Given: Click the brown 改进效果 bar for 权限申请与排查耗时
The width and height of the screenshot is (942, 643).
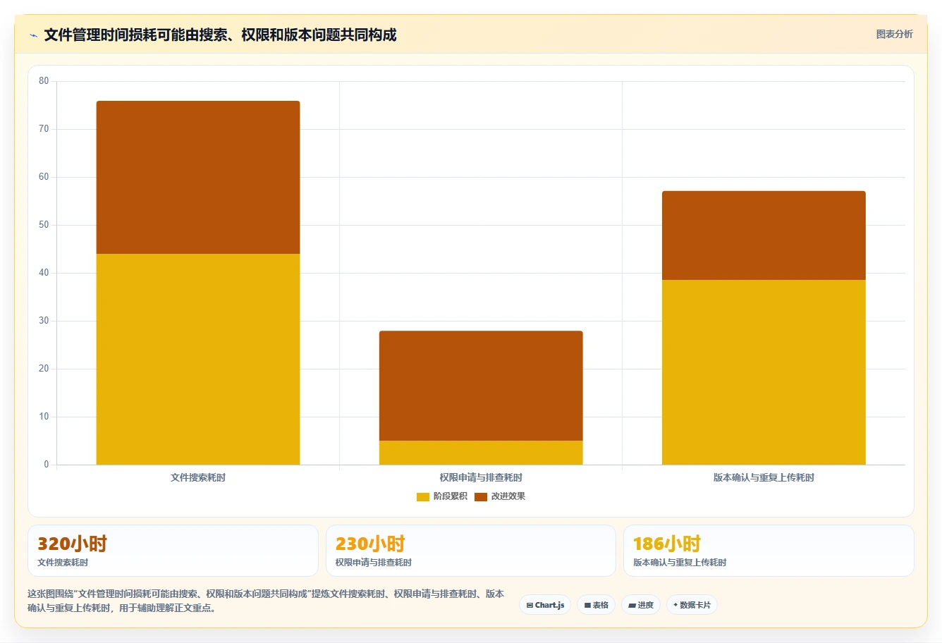Looking at the screenshot, I should pos(481,386).
